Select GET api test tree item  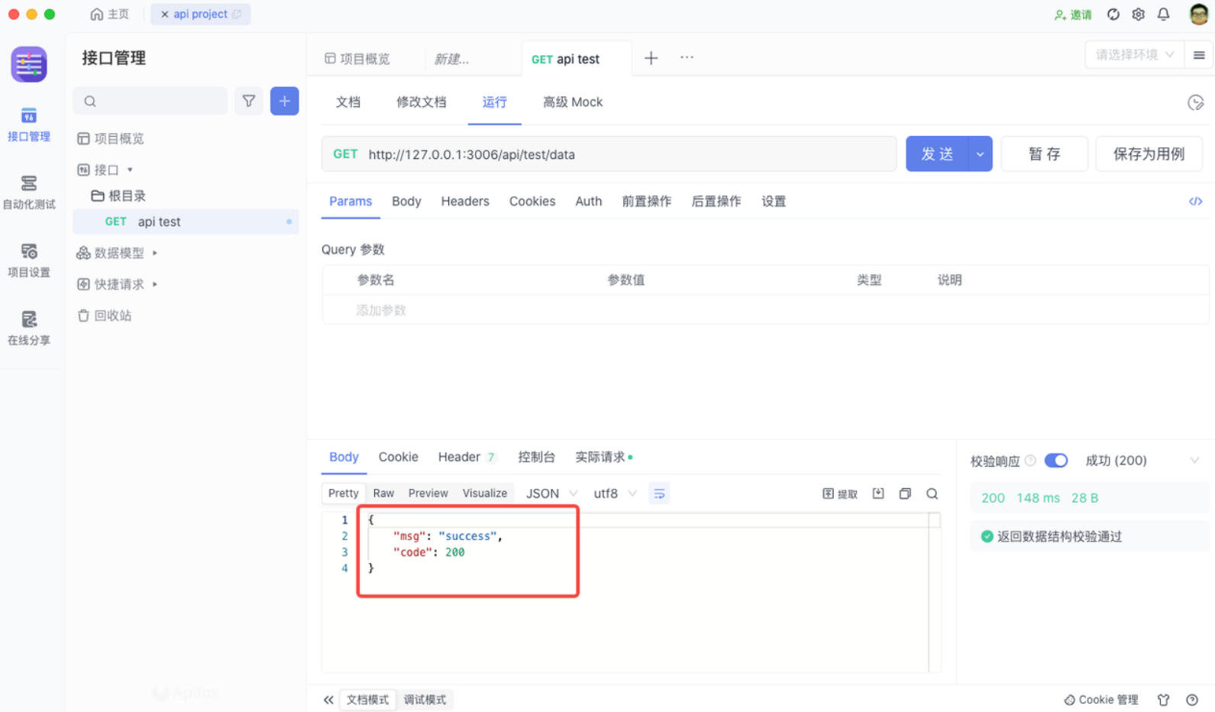click(x=186, y=222)
